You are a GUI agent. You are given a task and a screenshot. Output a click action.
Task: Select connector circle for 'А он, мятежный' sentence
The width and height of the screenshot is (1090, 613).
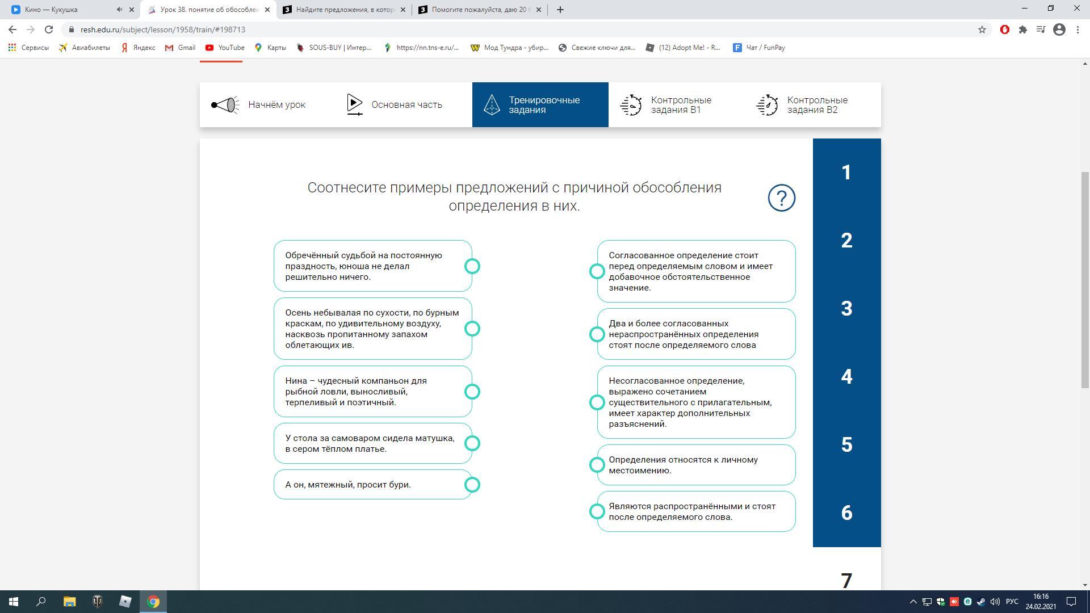click(x=472, y=485)
